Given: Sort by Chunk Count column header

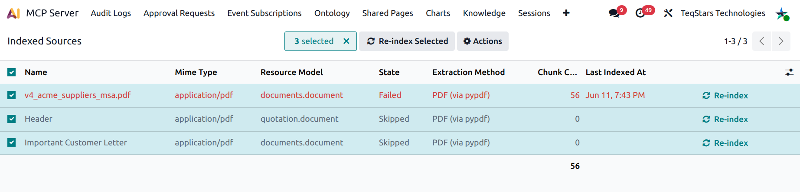Looking at the screenshot, I should [557, 72].
